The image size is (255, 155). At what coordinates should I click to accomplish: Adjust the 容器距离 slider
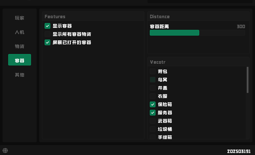click(197, 33)
